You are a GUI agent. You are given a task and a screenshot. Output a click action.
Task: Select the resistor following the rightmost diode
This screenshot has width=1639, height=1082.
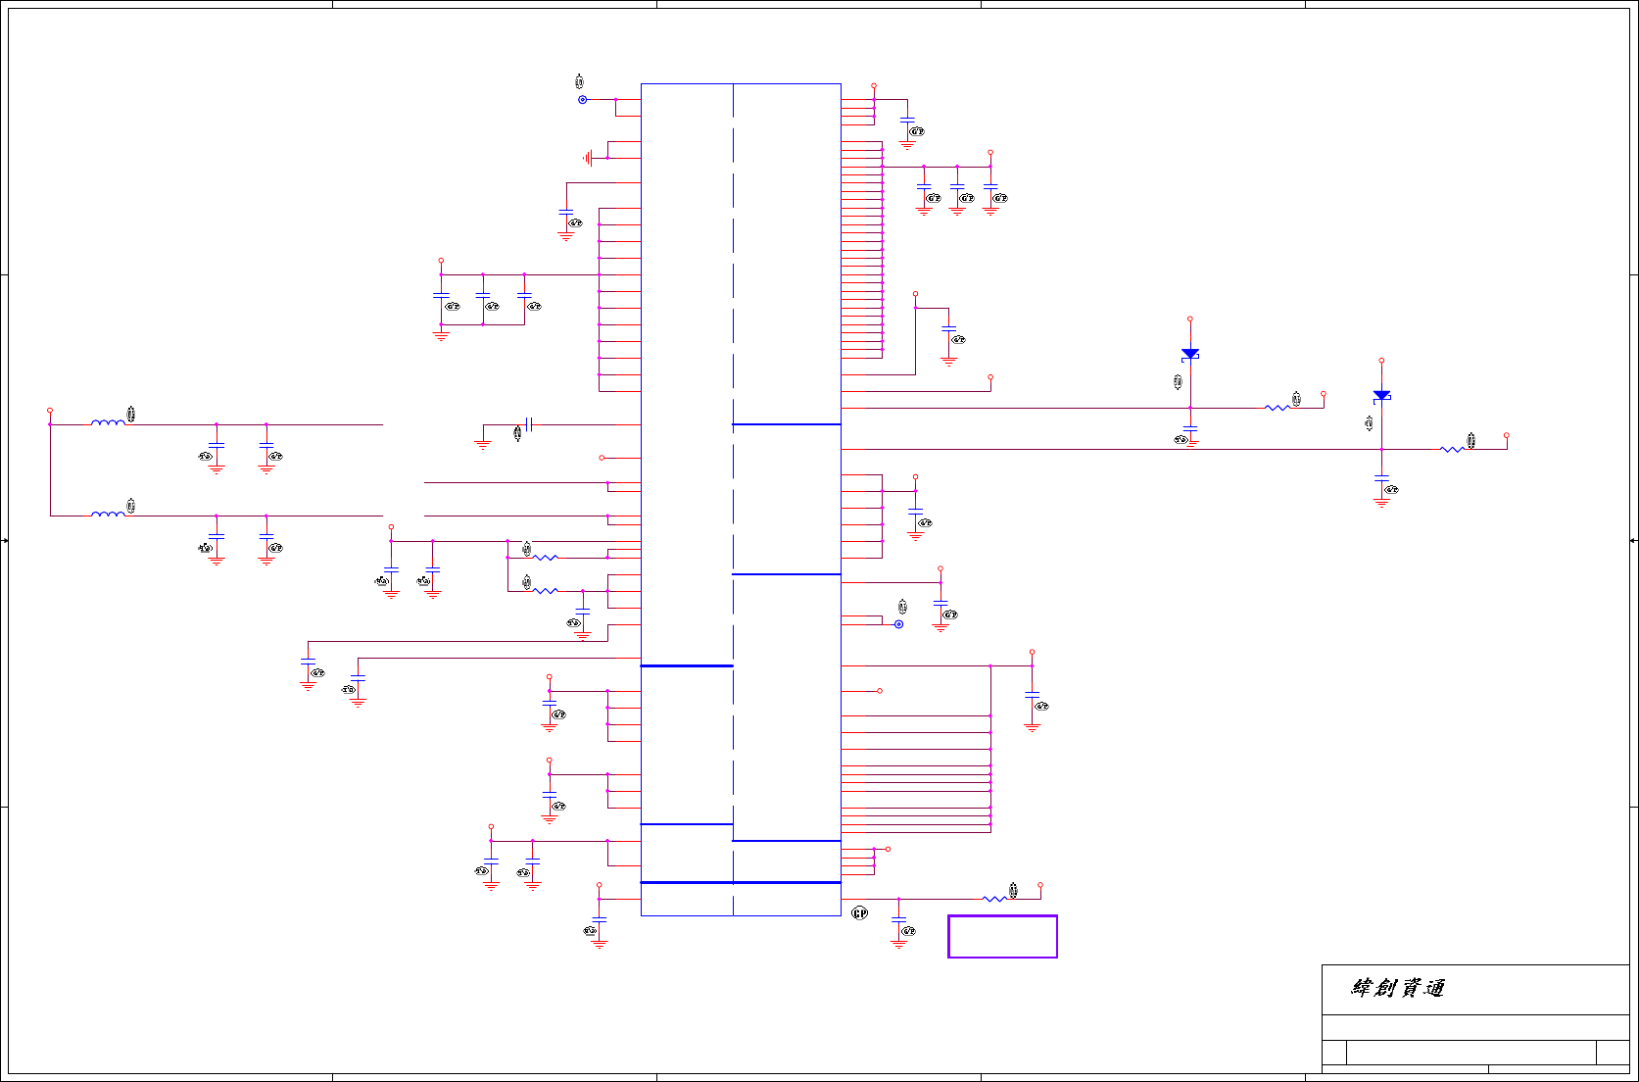(1452, 449)
